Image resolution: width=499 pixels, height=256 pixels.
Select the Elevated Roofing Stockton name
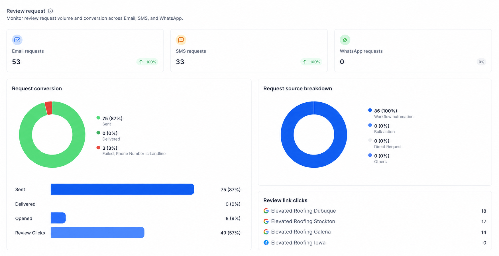tap(303, 221)
